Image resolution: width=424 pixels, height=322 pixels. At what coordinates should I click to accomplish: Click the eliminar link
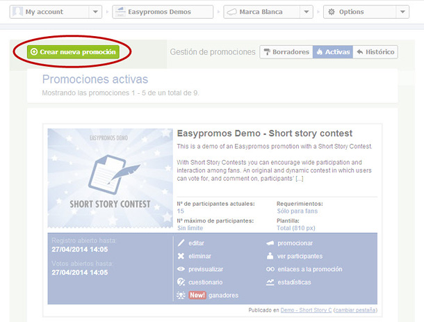click(x=199, y=256)
